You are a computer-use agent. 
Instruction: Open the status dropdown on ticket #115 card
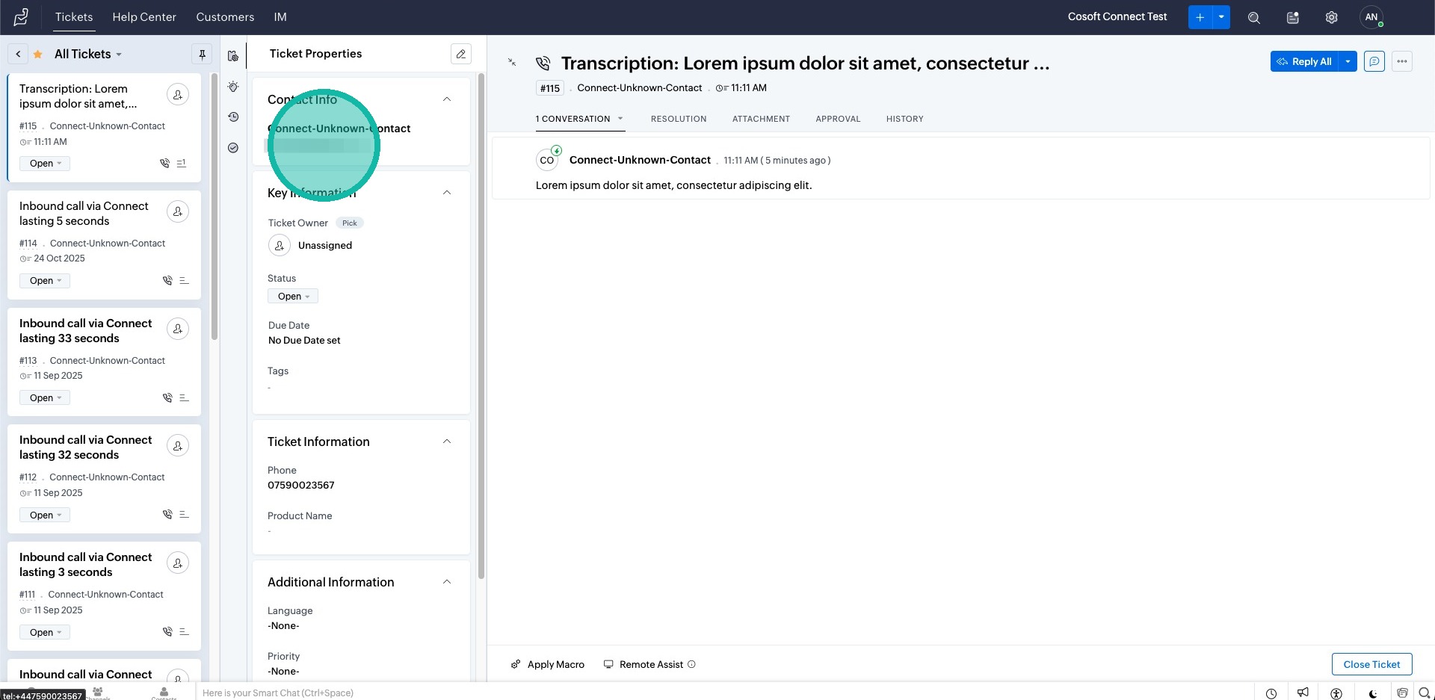click(x=45, y=164)
